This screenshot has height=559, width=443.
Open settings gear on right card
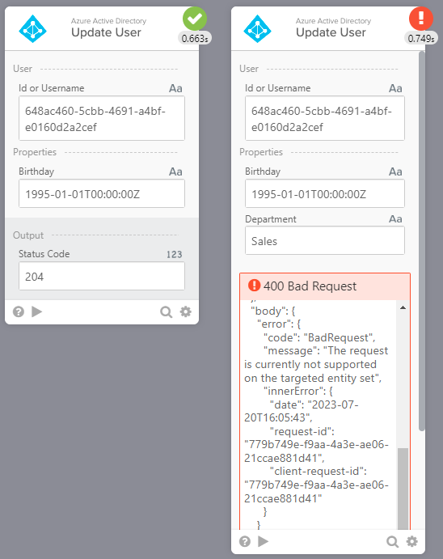pyautogui.click(x=412, y=541)
